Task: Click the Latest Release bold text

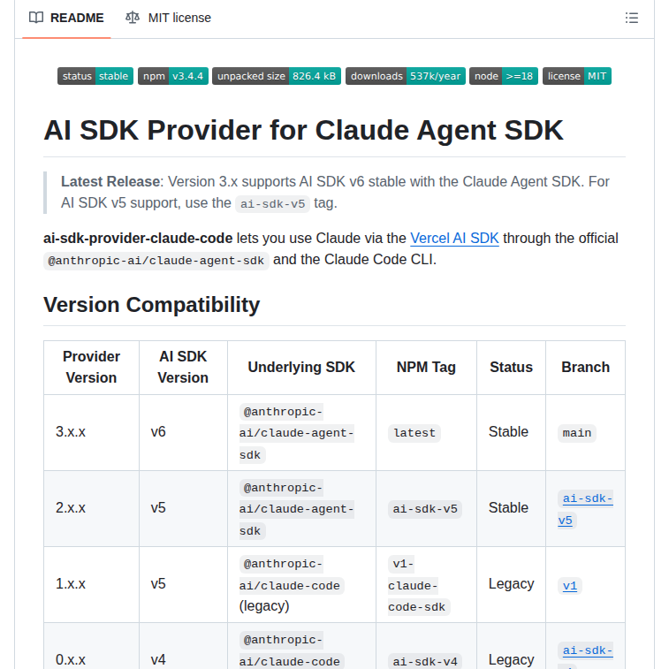Action: (110, 181)
